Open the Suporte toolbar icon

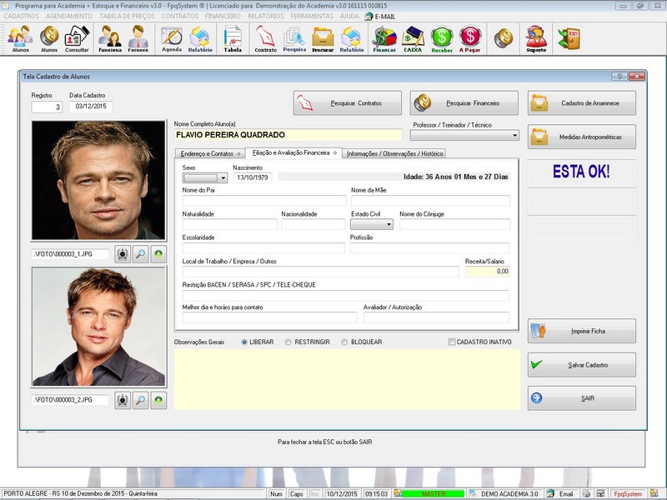coord(536,38)
